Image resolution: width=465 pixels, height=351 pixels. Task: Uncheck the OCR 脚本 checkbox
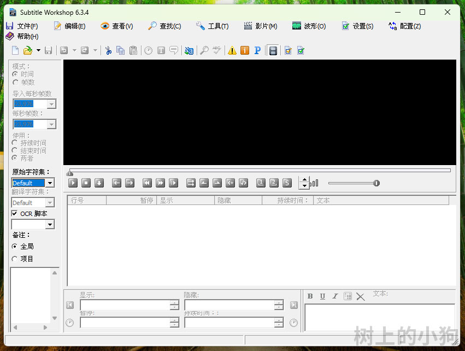click(x=15, y=214)
